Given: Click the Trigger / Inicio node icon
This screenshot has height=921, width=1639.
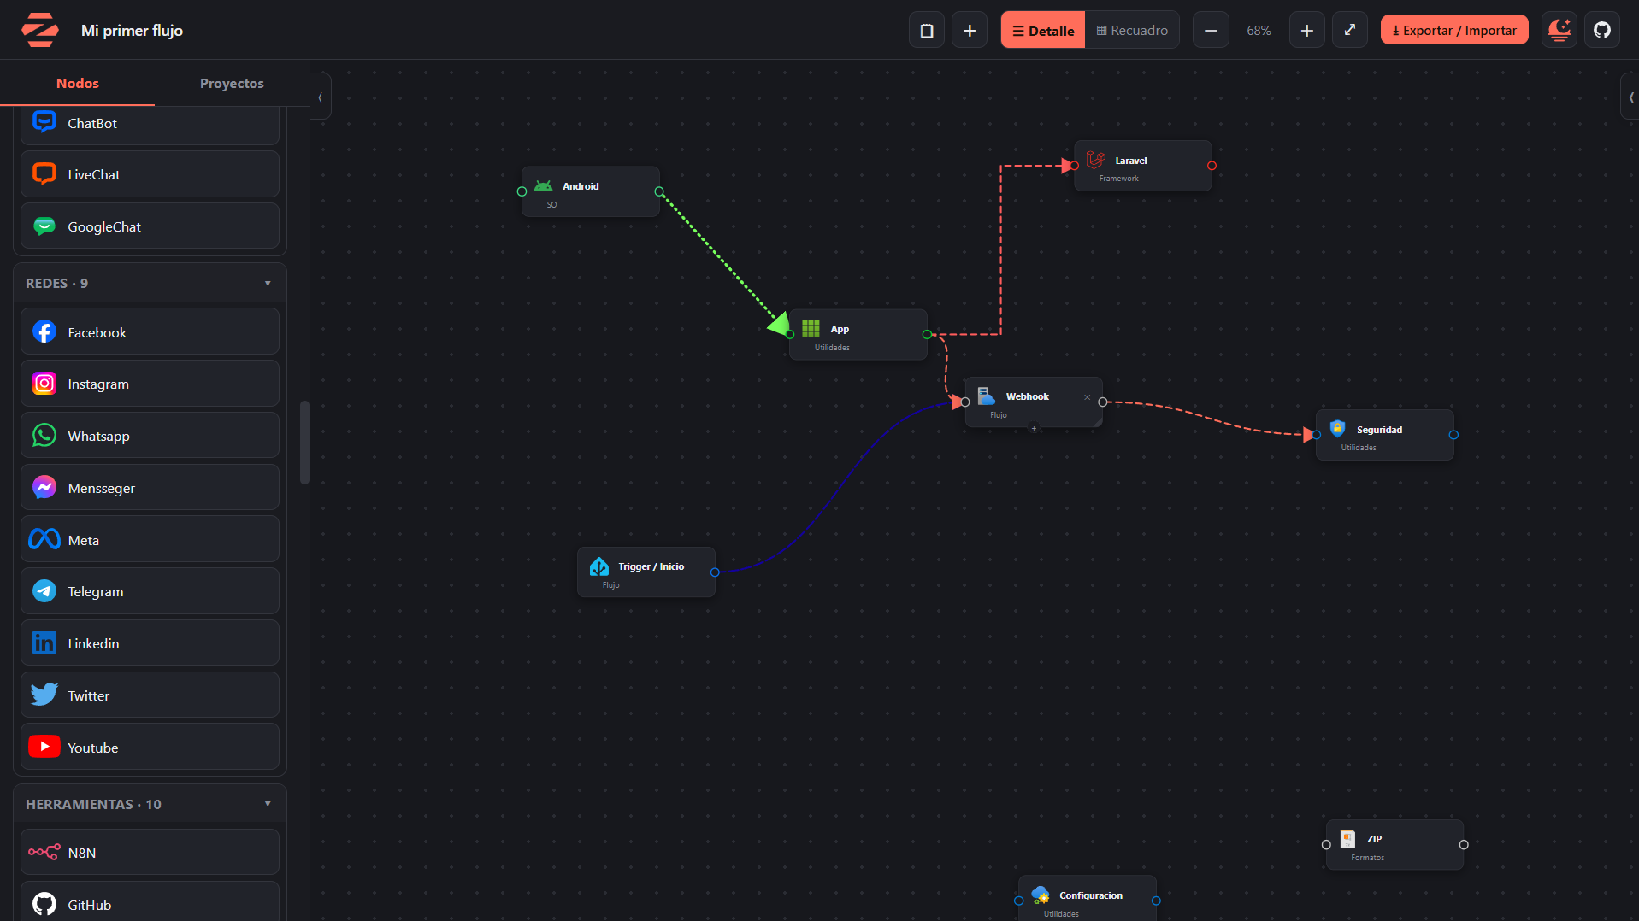Looking at the screenshot, I should (599, 566).
